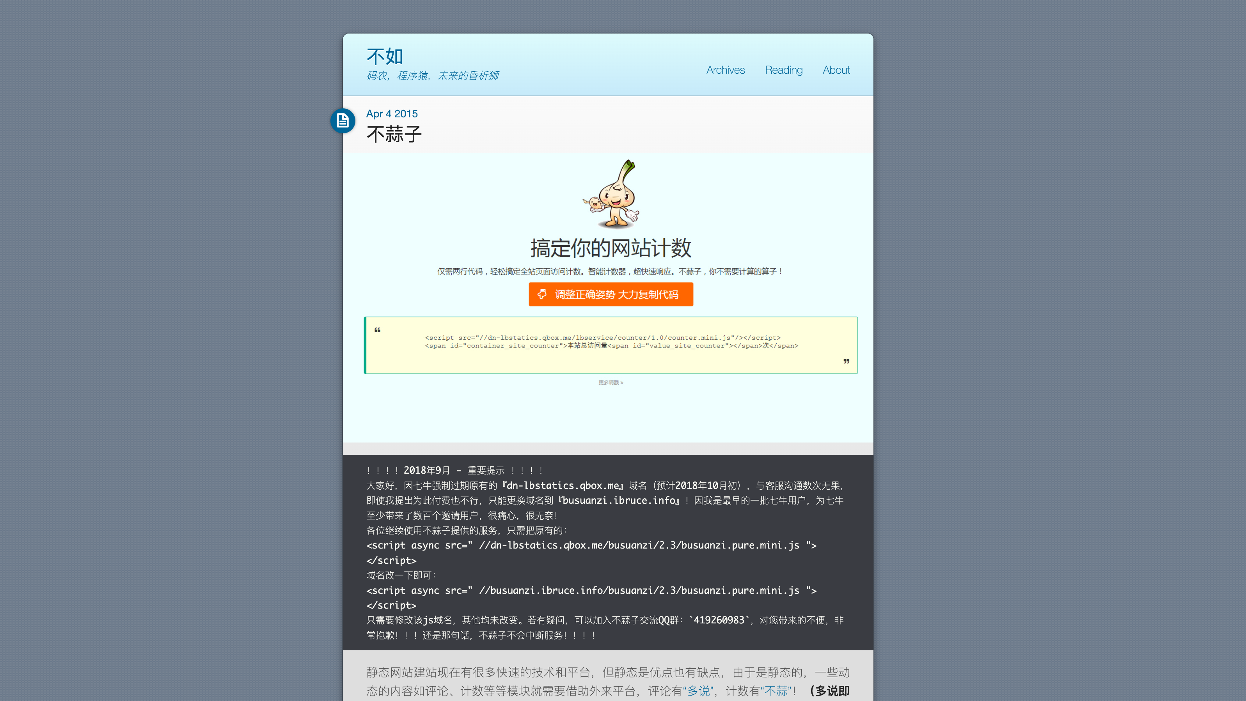Click the Reading navigation icon

coord(783,70)
